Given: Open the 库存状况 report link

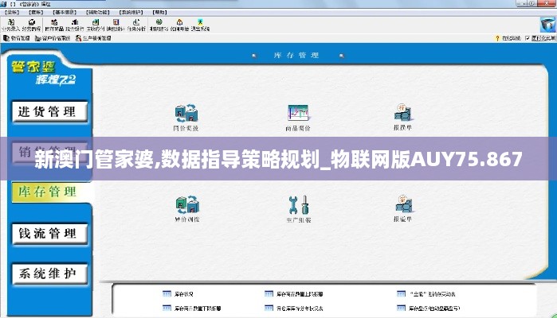Looking at the screenshot, I should coord(178,294).
